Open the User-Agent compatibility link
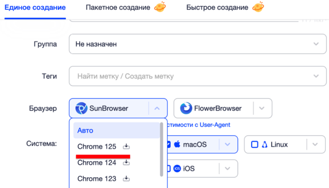The width and height of the screenshot is (329, 188). pyautogui.click(x=199, y=125)
